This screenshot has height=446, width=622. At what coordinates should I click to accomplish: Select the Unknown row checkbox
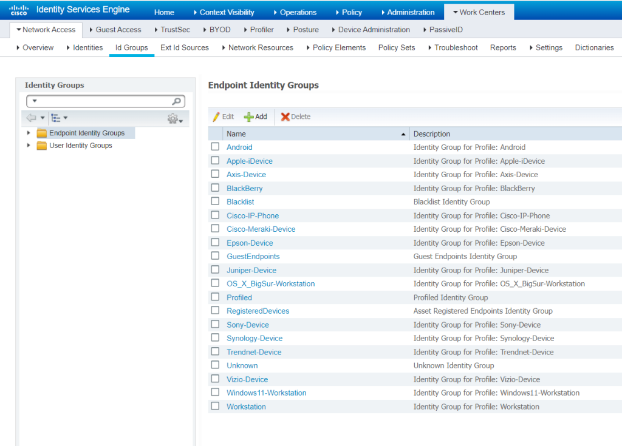[215, 365]
